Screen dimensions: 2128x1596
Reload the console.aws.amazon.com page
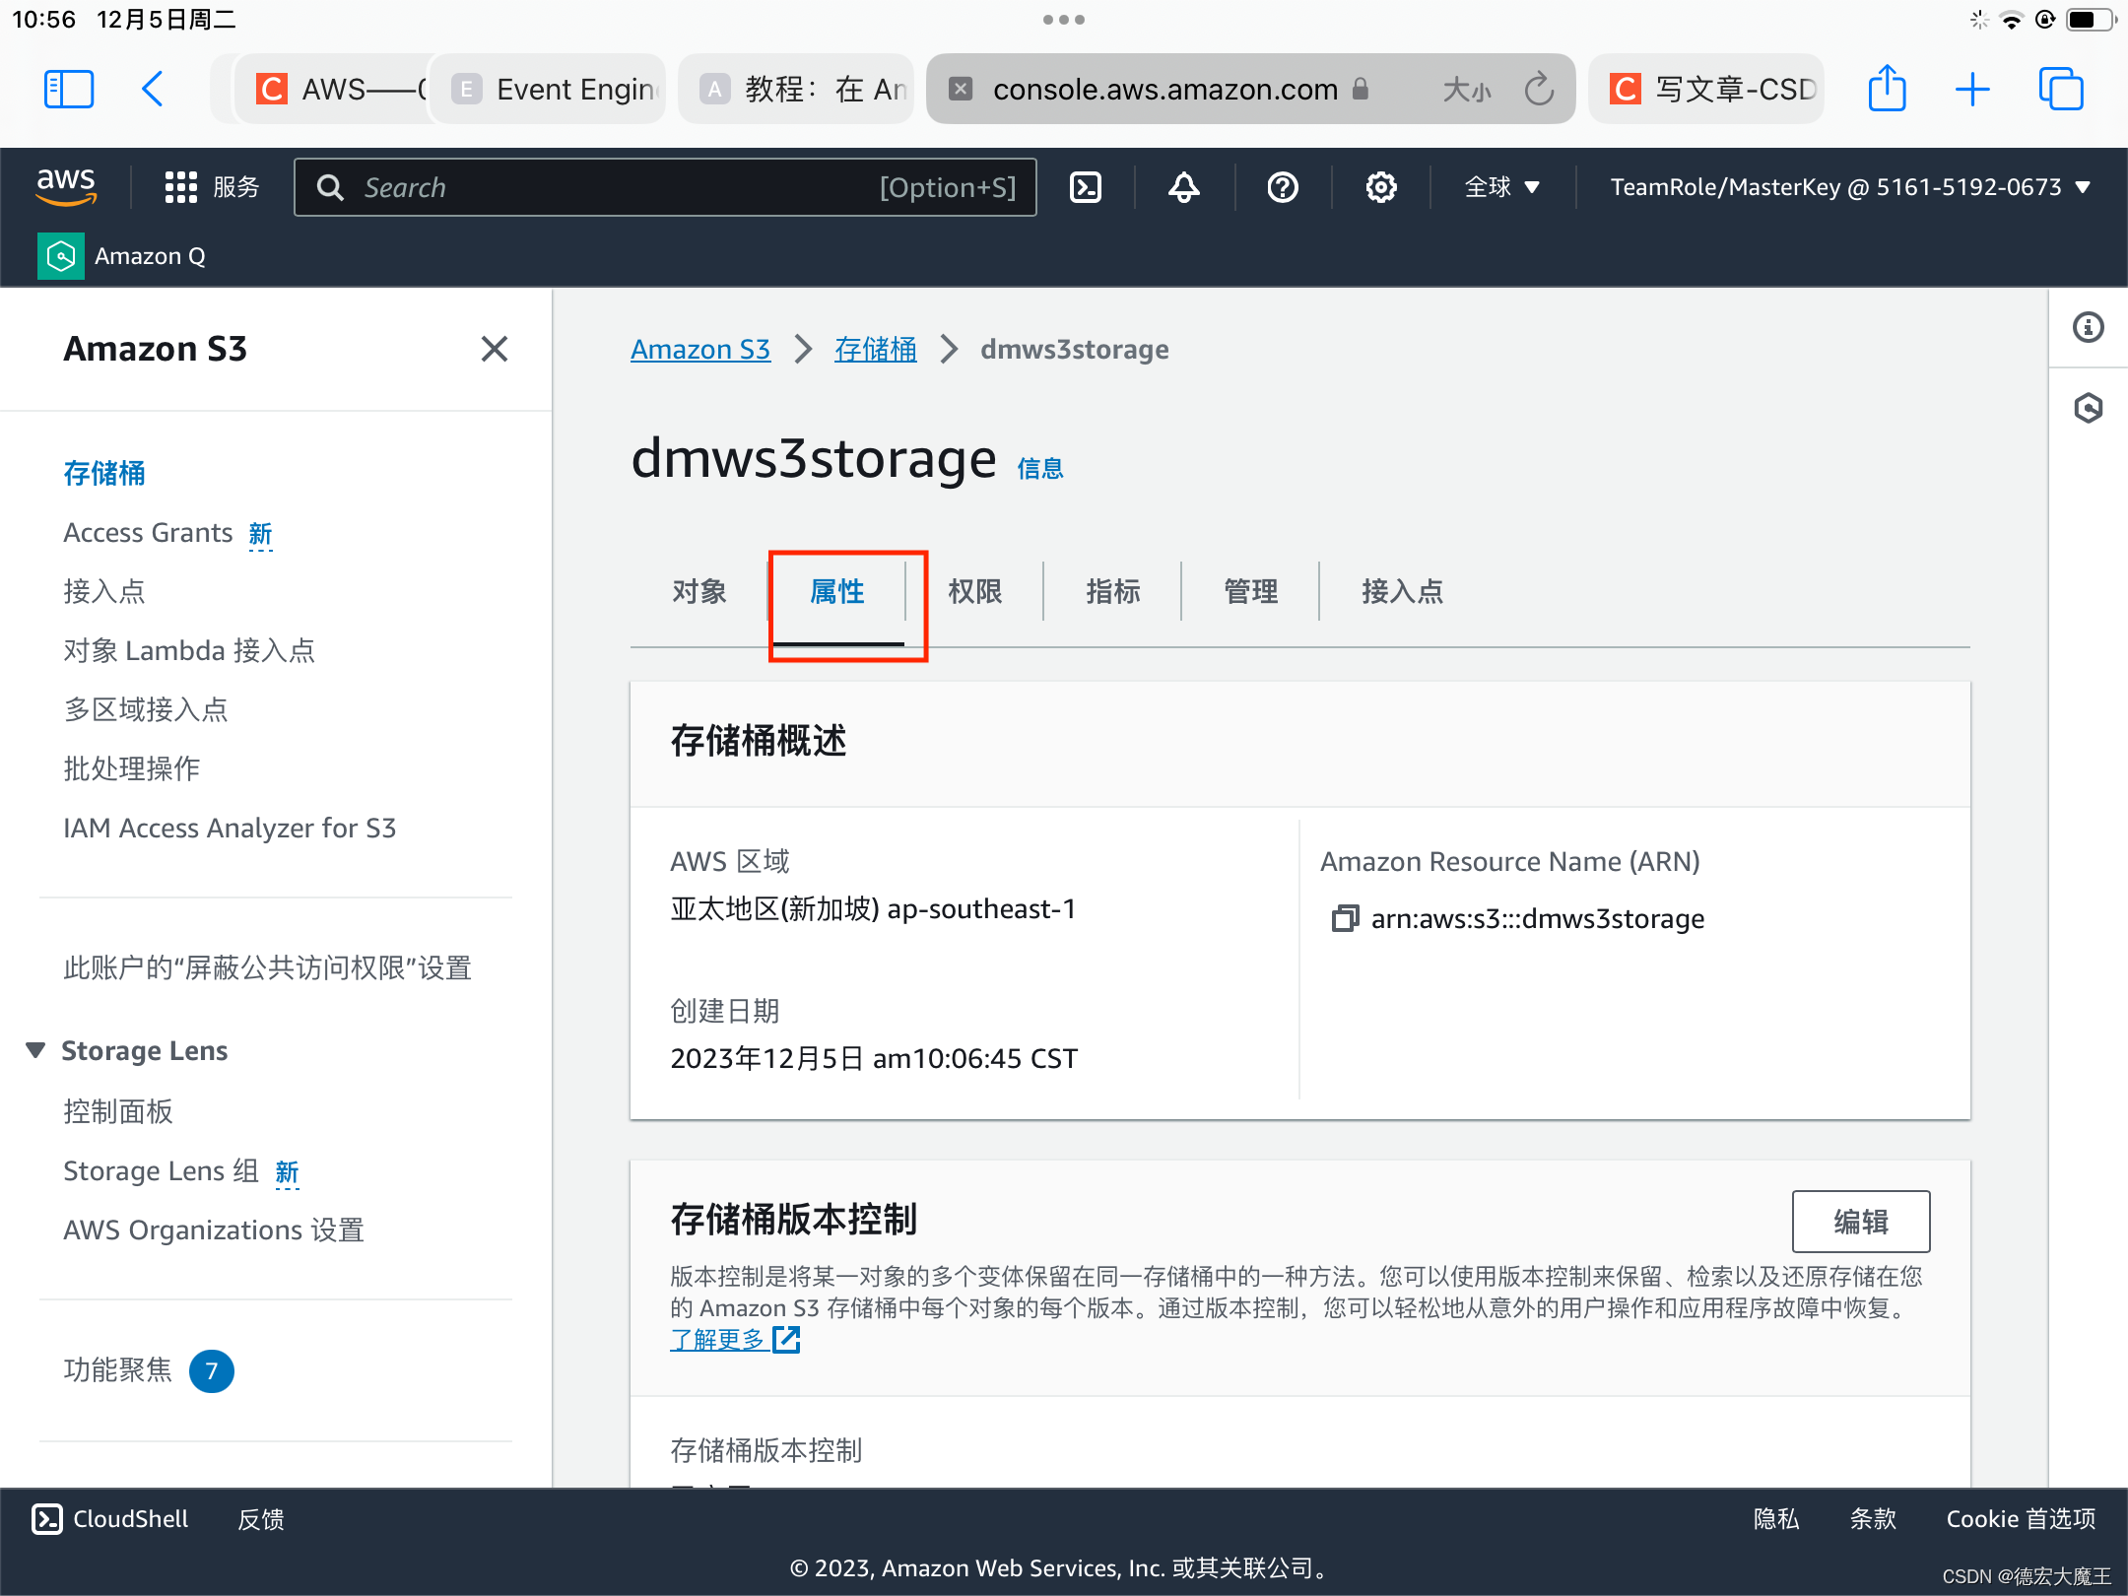(x=1539, y=89)
